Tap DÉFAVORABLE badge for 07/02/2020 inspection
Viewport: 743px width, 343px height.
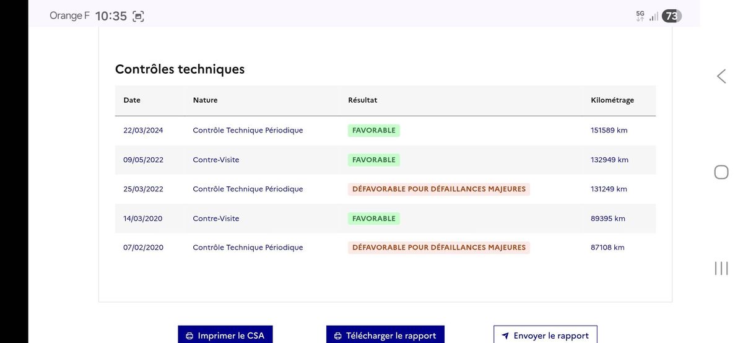439,248
